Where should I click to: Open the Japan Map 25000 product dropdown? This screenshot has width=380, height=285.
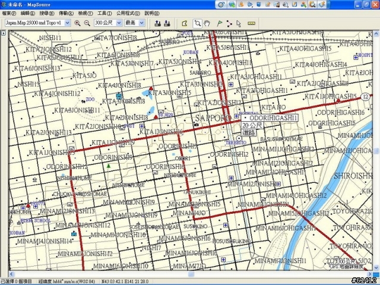click(x=68, y=23)
